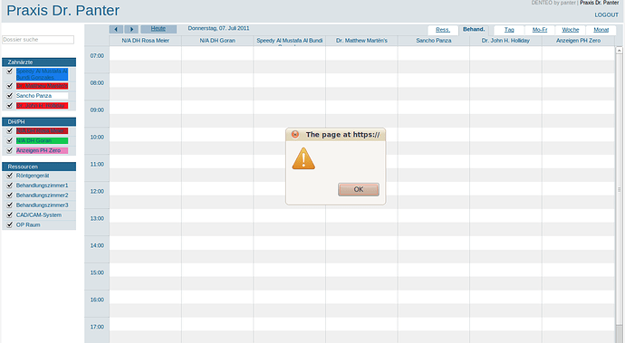Switch to Woche view tab
625x343 pixels.
pyautogui.click(x=571, y=30)
